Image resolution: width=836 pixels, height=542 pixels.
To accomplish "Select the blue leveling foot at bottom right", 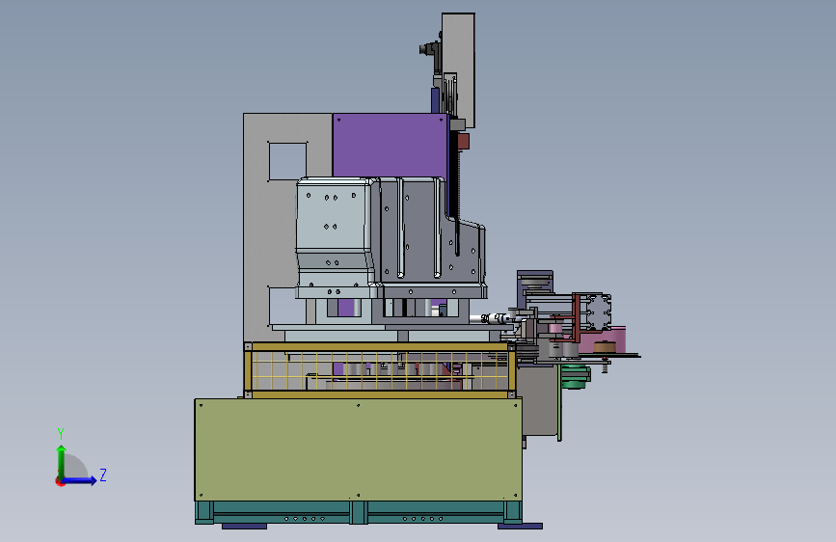I will coord(520,527).
